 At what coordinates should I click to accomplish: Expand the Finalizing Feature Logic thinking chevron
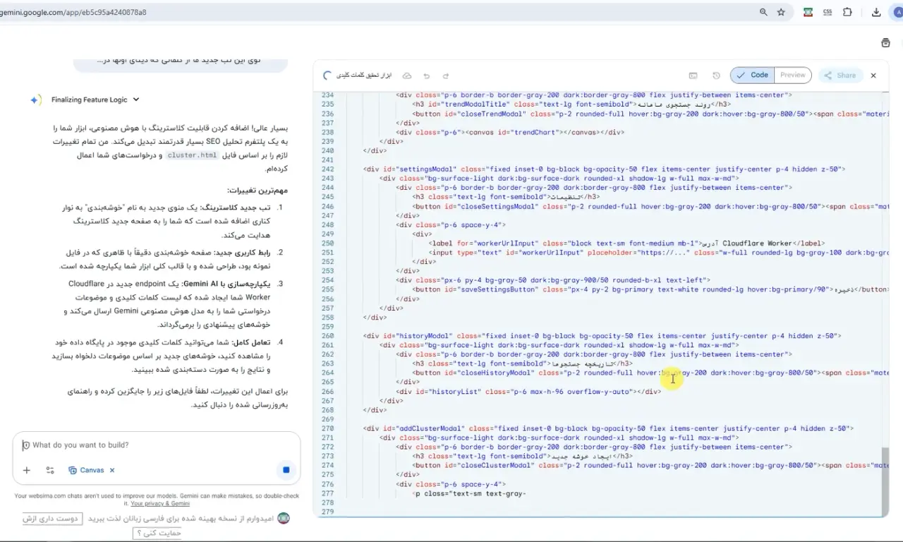coord(136,100)
